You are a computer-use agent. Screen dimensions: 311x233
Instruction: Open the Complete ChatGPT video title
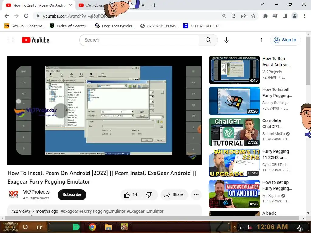tap(272, 123)
